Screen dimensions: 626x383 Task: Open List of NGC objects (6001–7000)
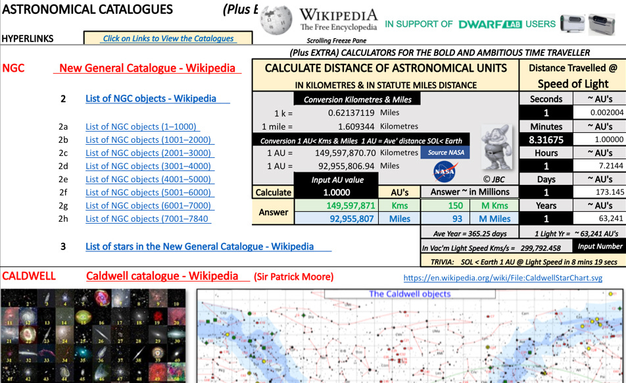[149, 205]
